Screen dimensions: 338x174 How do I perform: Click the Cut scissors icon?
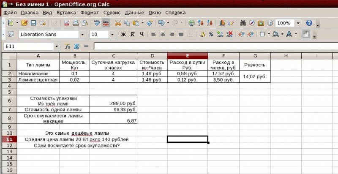coord(118,23)
